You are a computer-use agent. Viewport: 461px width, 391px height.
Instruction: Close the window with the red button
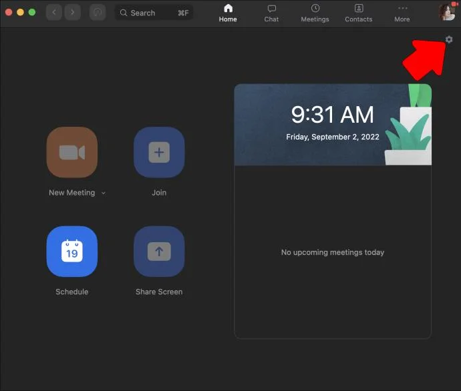pos(9,12)
